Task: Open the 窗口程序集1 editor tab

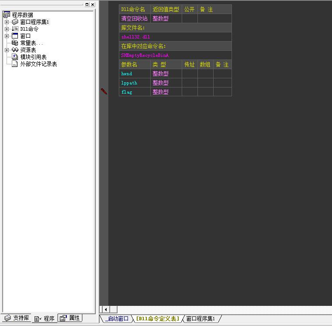Action: pyautogui.click(x=201, y=319)
